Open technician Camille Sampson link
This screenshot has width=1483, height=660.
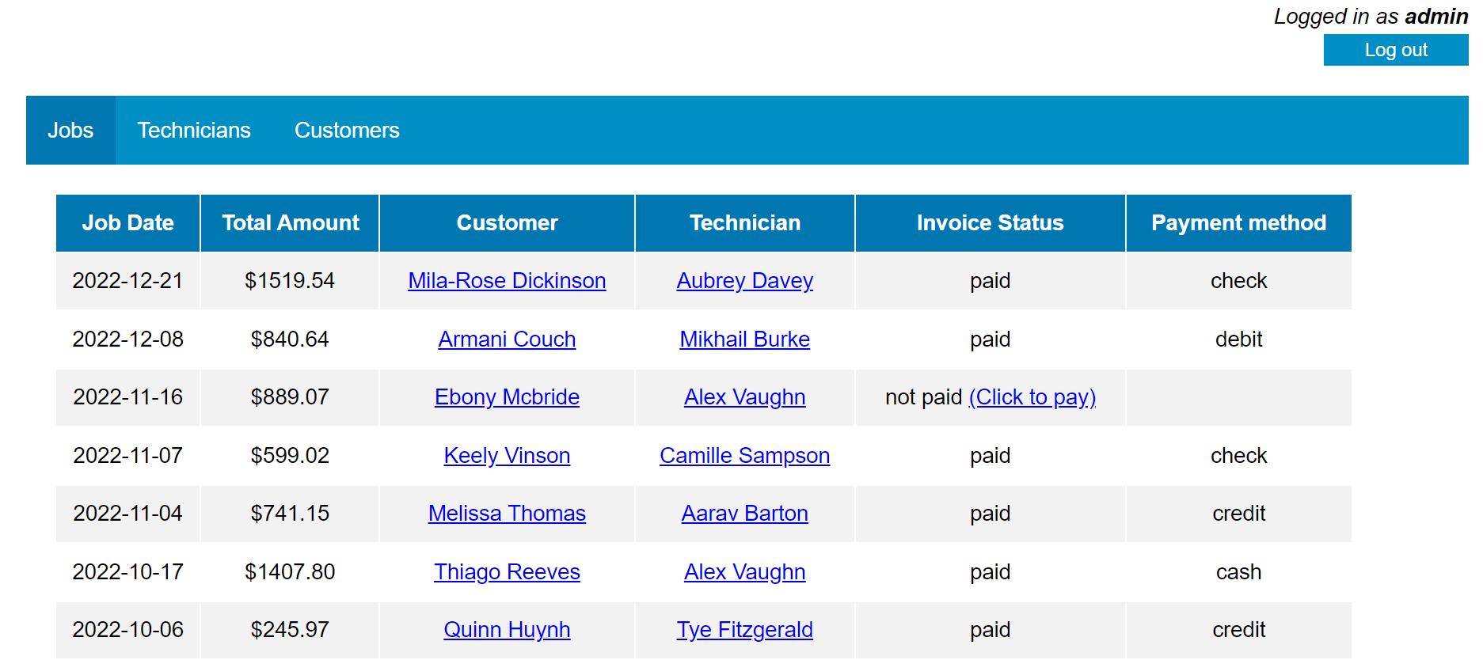[744, 456]
